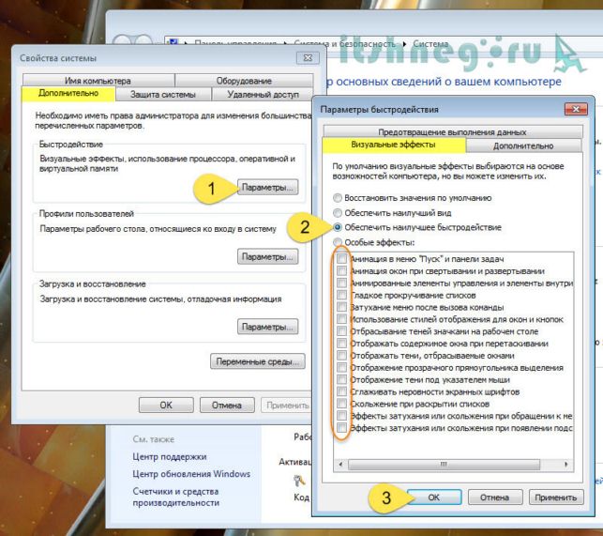603x536 pixels.
Task: Switch to 'Визуальные эффекты' tab
Action: (x=394, y=145)
